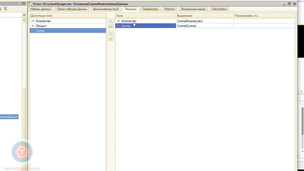The image size is (304, 171).
Task: Select Сумма in available fields list
Action: (68, 30)
